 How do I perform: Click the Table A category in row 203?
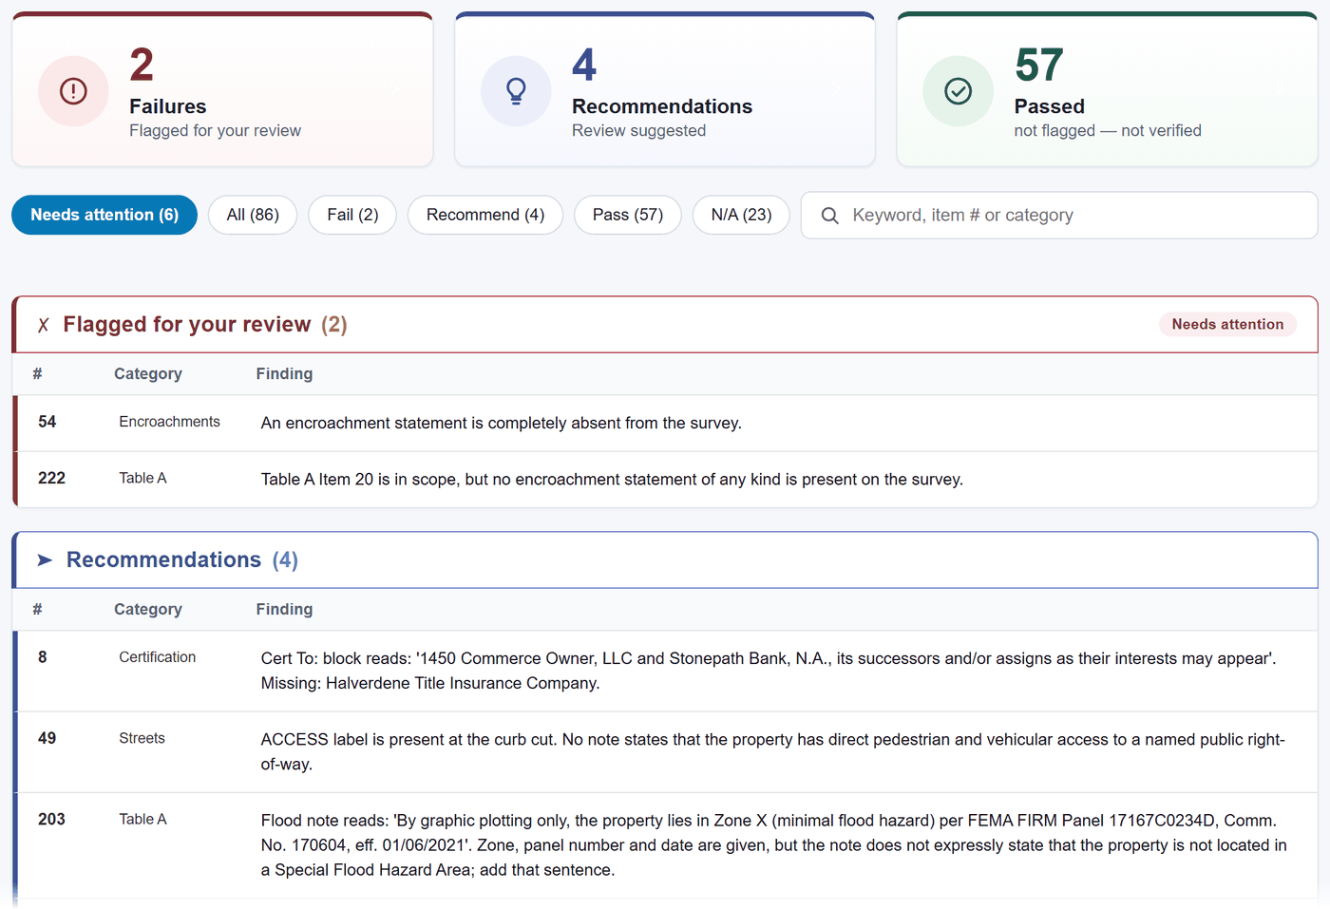pos(142,819)
